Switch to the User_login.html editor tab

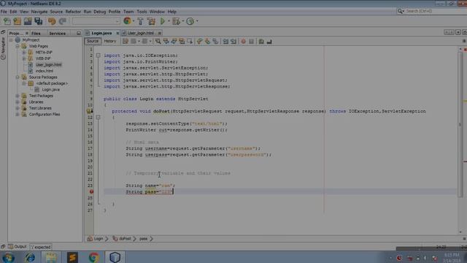pyautogui.click(x=141, y=33)
